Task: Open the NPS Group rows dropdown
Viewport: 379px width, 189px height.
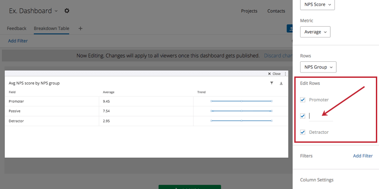Action: 318,67
